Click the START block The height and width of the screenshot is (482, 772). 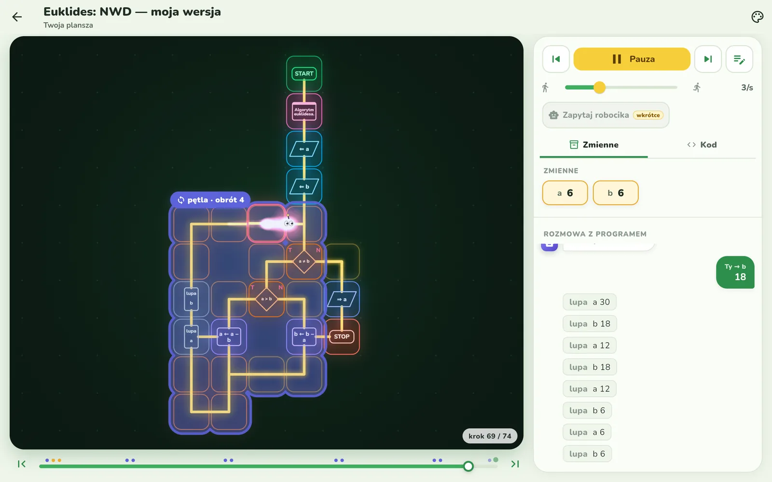click(304, 74)
